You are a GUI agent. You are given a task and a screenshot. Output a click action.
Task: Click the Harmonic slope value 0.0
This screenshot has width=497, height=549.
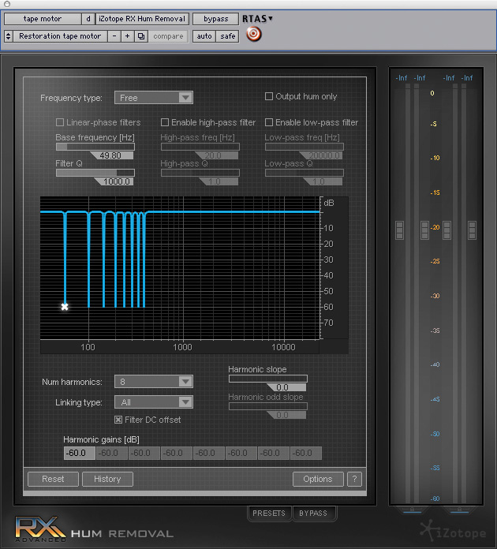tap(286, 387)
